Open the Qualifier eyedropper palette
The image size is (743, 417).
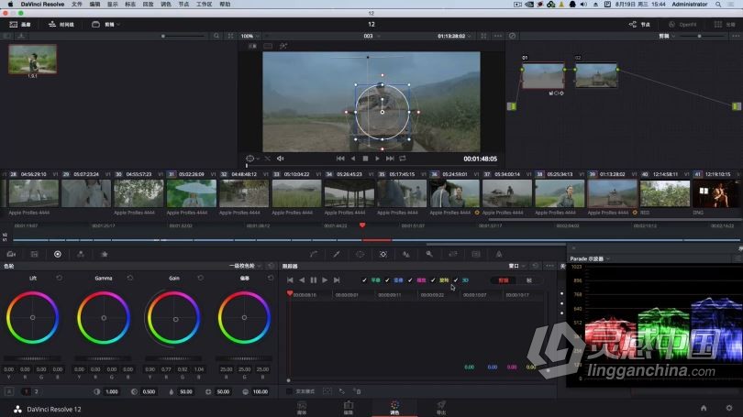[337, 254]
